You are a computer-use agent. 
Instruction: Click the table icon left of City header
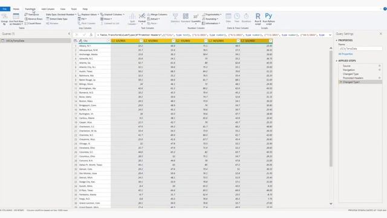pos(76,41)
